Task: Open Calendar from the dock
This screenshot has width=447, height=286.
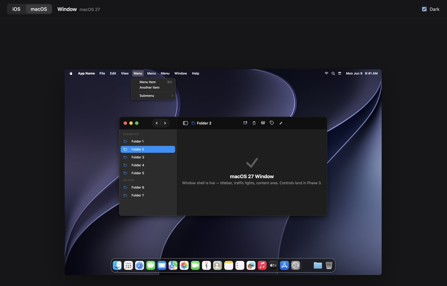Action: [206, 265]
